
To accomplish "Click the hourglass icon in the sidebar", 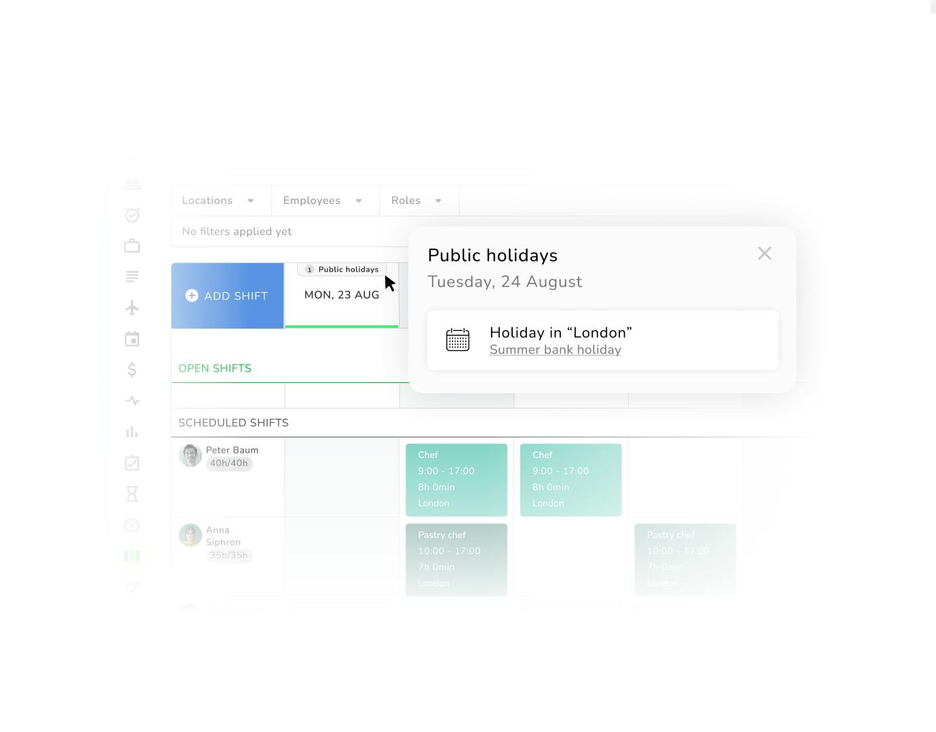I will click(x=132, y=494).
